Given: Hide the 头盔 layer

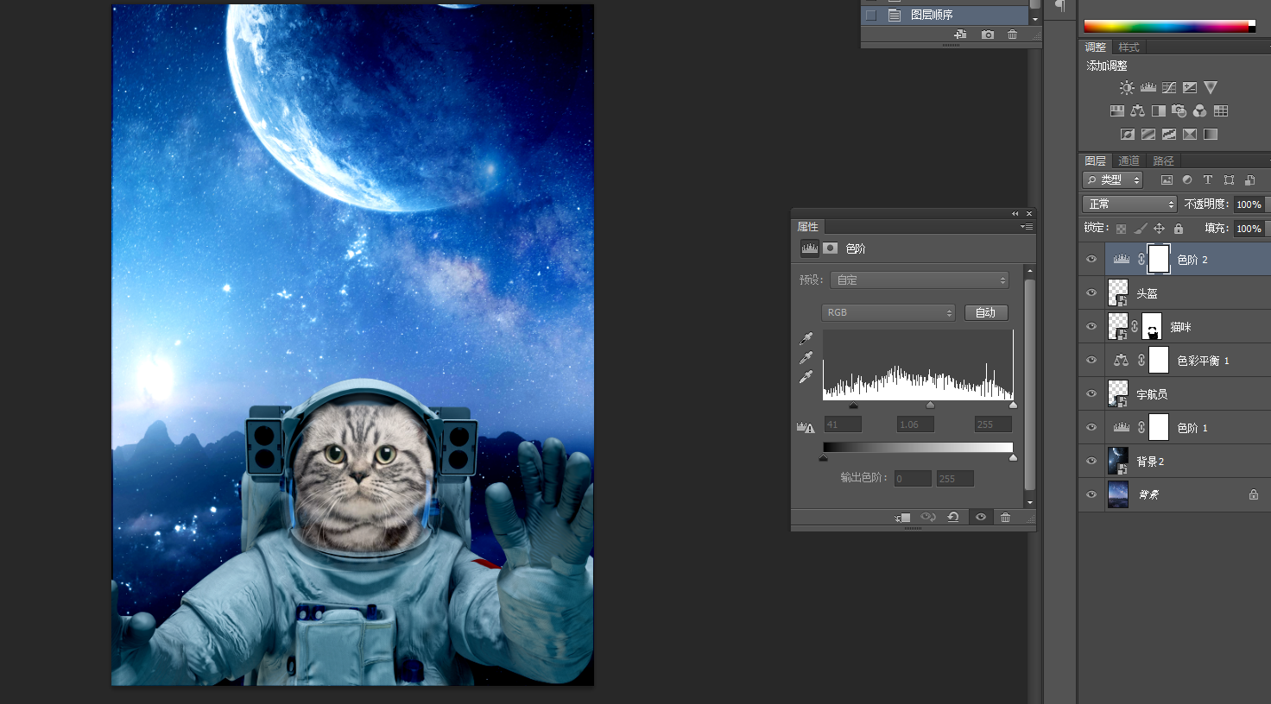Looking at the screenshot, I should pos(1091,293).
